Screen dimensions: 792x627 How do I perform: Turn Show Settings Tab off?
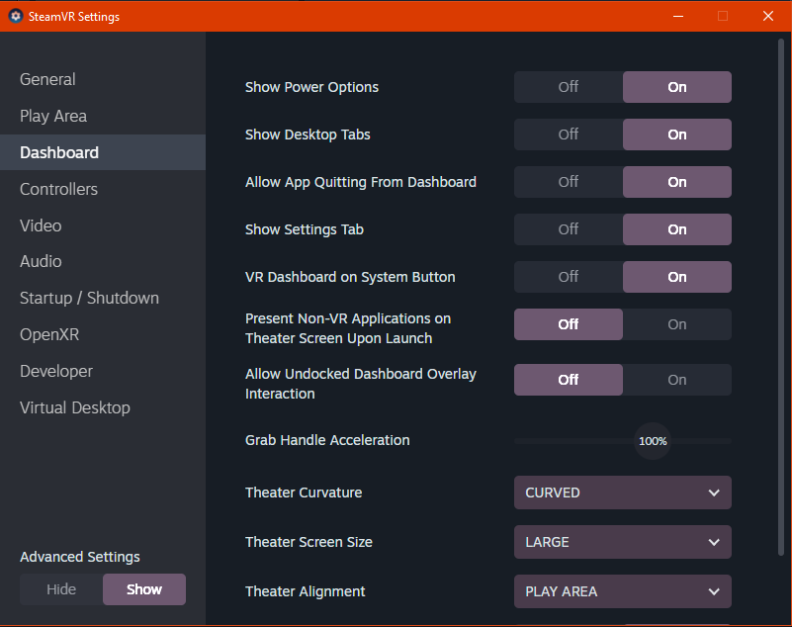tap(569, 229)
